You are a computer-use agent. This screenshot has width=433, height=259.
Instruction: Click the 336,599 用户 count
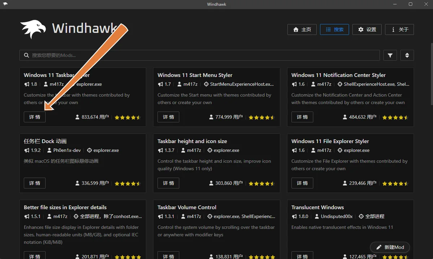click(x=95, y=183)
